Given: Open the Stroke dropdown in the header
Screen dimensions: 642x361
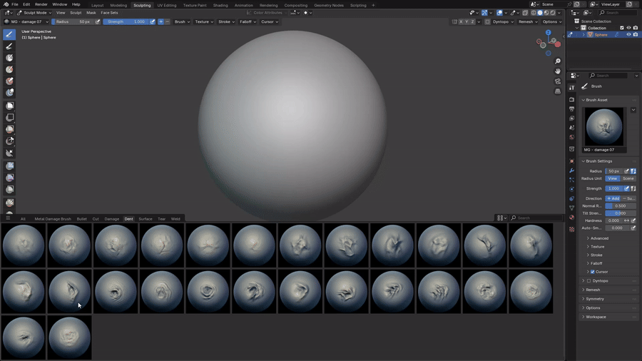Looking at the screenshot, I should 226,21.
